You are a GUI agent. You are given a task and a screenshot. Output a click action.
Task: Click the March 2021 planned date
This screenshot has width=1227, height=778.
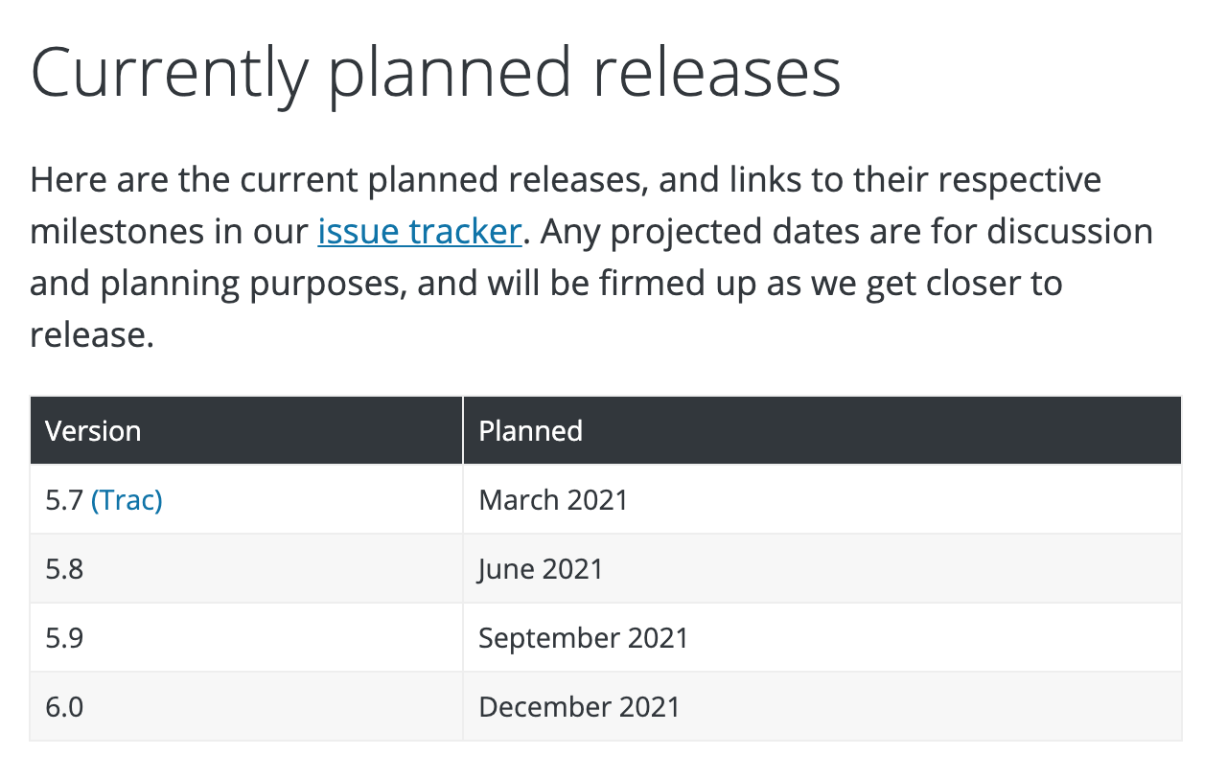[553, 499]
